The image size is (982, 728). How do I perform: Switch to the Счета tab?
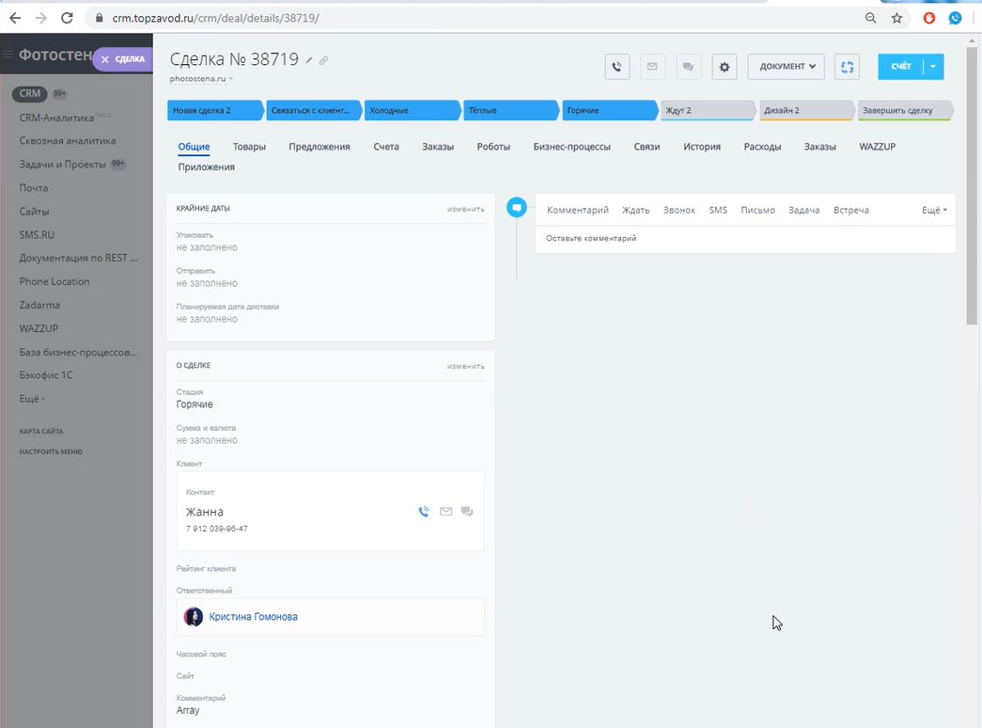coord(386,147)
